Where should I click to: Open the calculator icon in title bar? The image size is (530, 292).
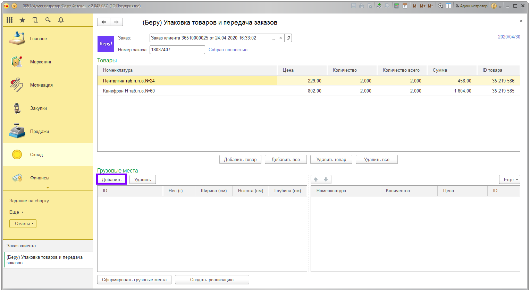tap(396, 6)
